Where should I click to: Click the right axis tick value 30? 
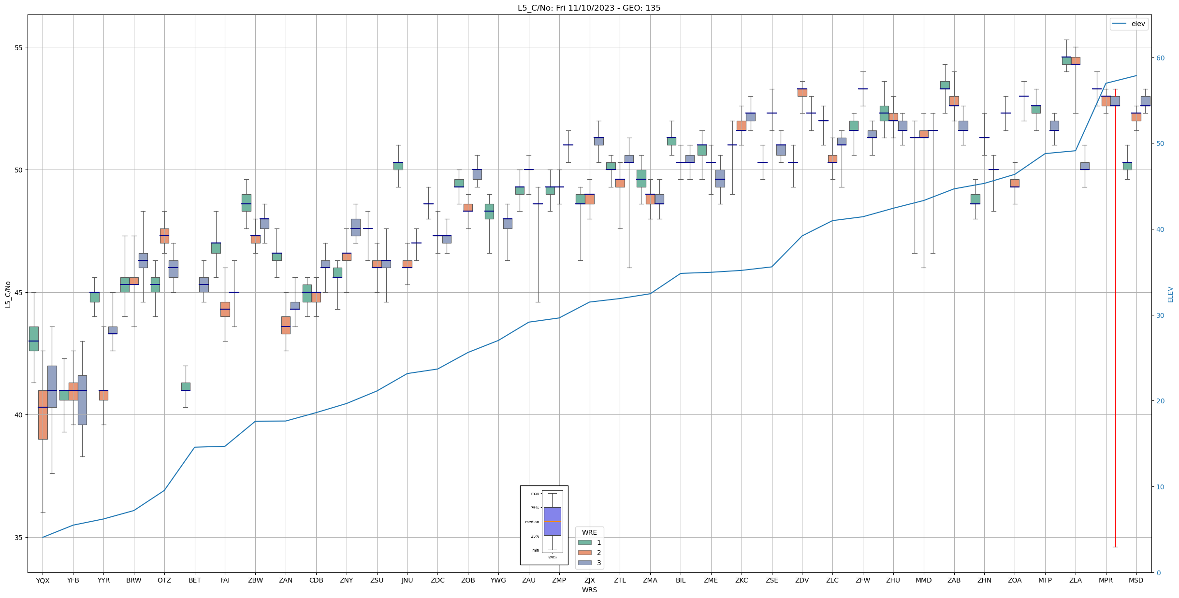pyautogui.click(x=1160, y=315)
